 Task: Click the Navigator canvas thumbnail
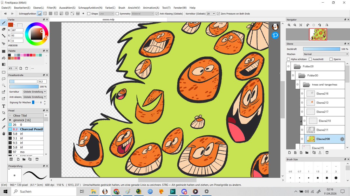318,34
